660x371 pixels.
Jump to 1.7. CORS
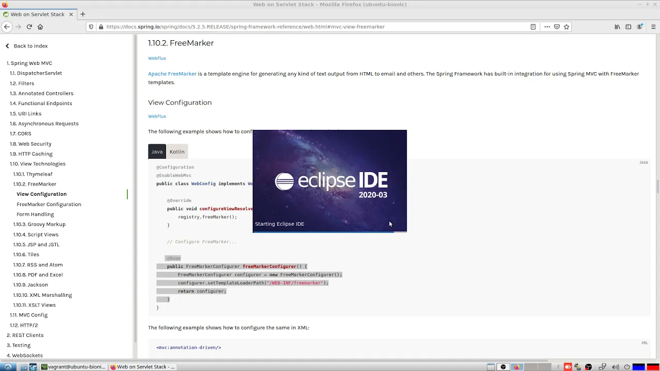click(x=21, y=133)
